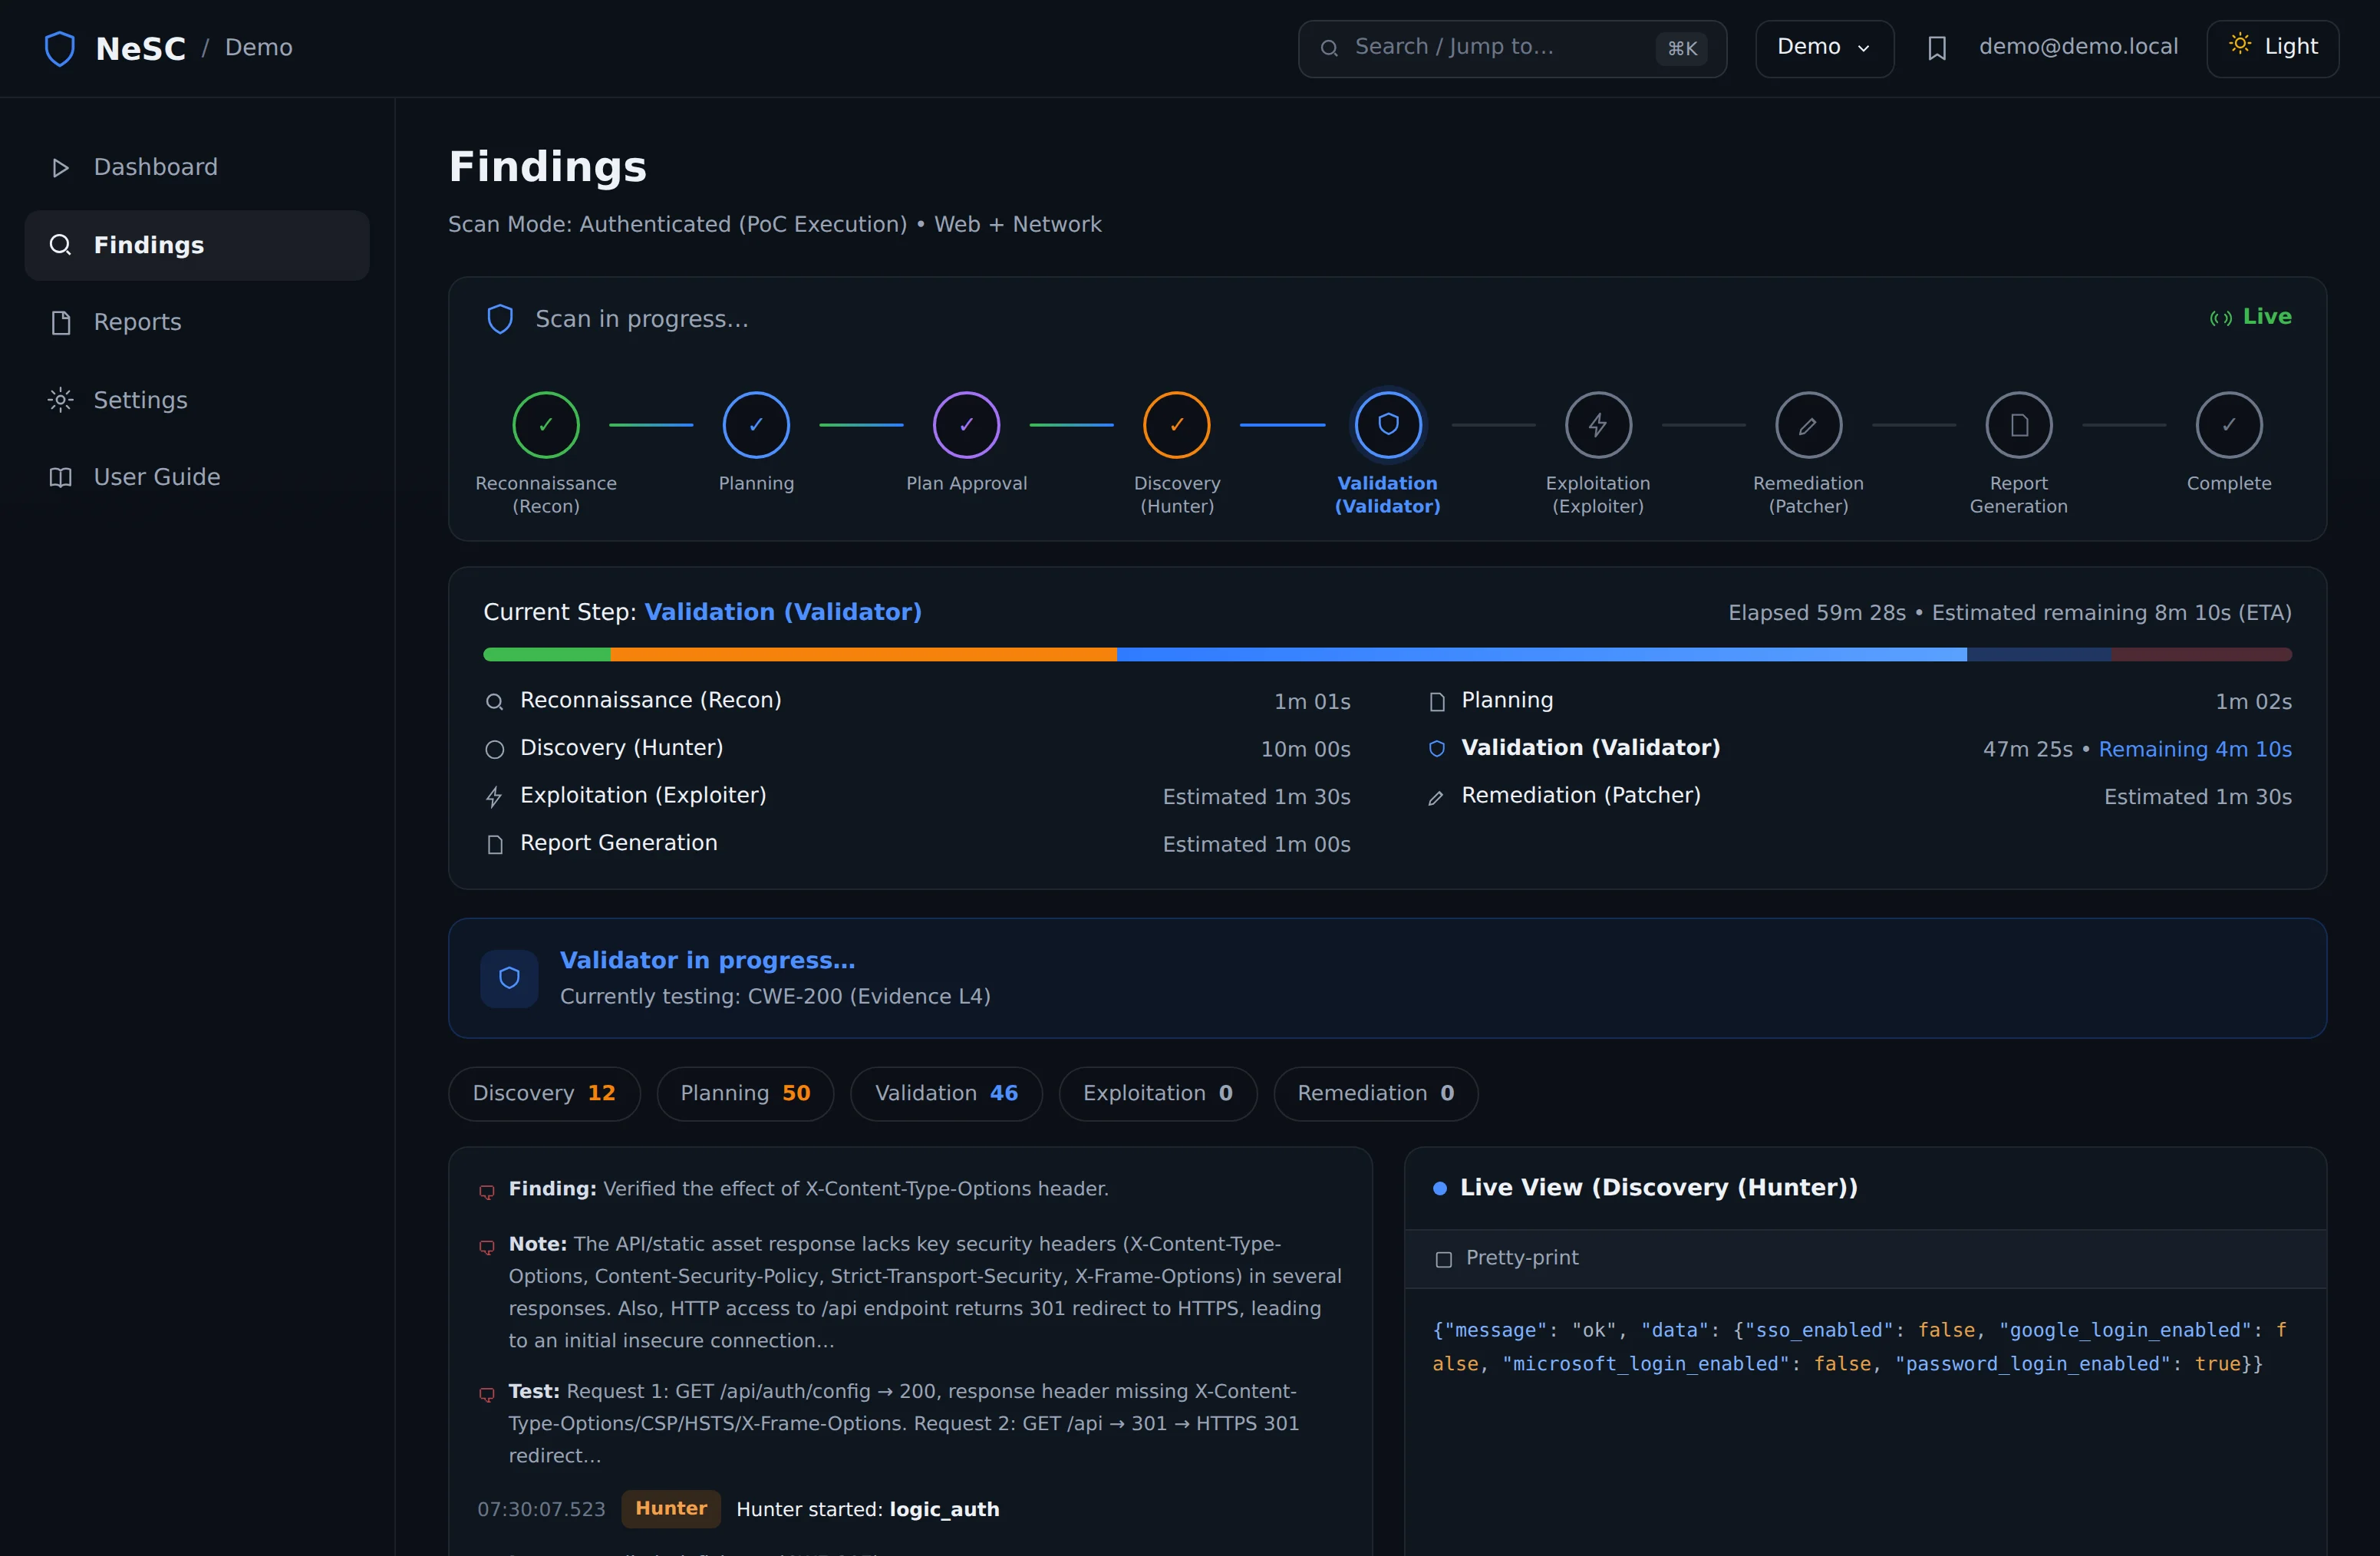Click the orange segment of the progress bar
Image resolution: width=2380 pixels, height=1556 pixels.
(x=864, y=654)
